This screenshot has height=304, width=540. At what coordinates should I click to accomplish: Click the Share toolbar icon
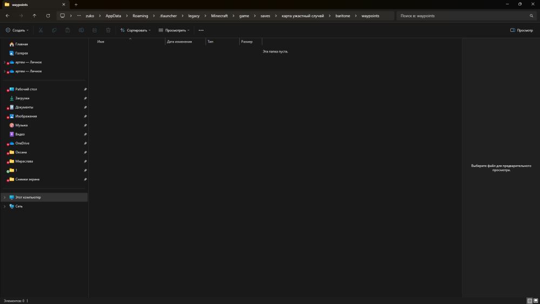coord(94,30)
